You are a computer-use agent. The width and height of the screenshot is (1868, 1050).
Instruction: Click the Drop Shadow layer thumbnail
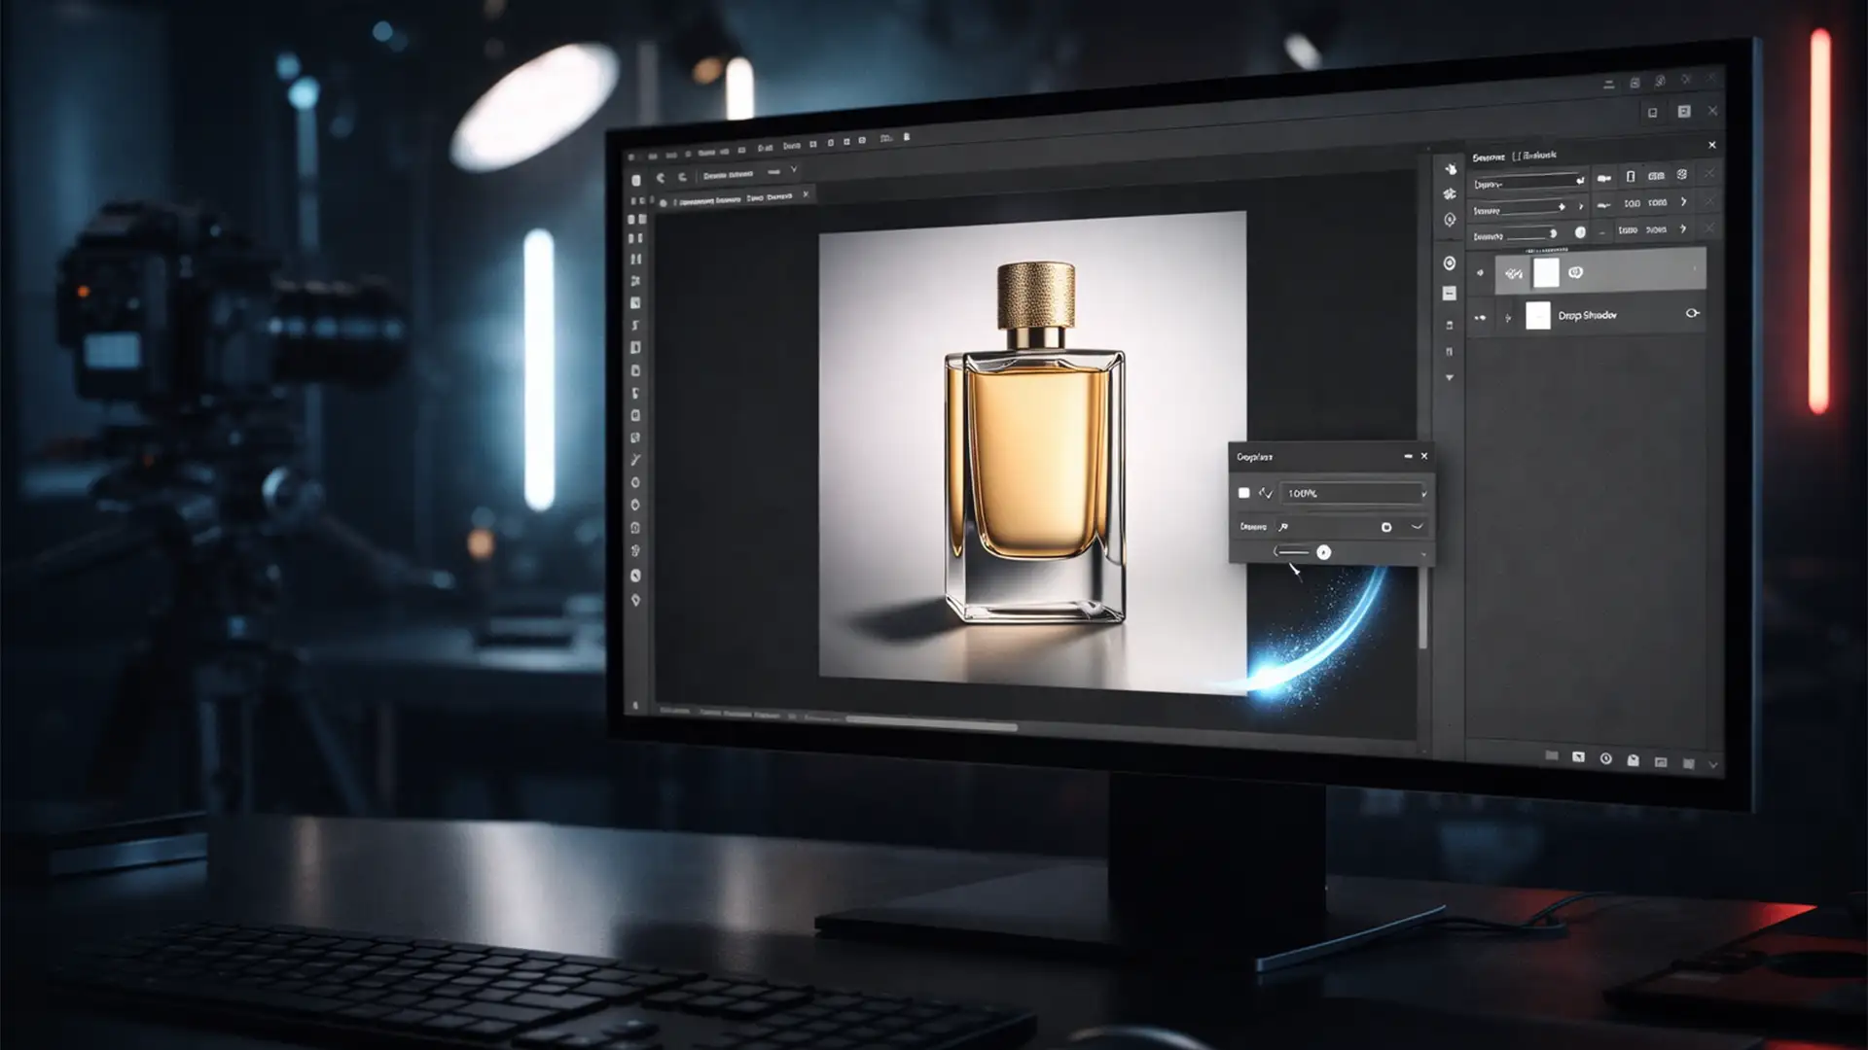click(1539, 315)
